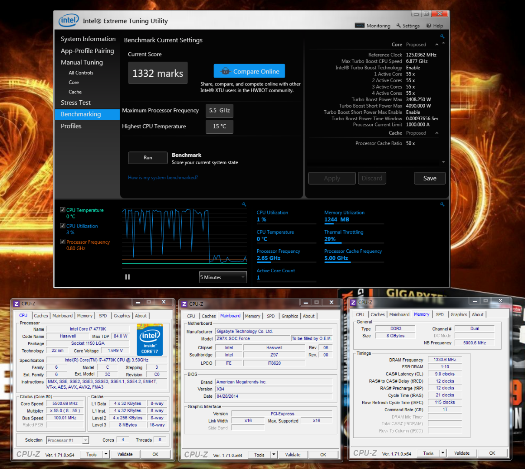Click Compare Online button
The image size is (525, 469).
click(249, 71)
